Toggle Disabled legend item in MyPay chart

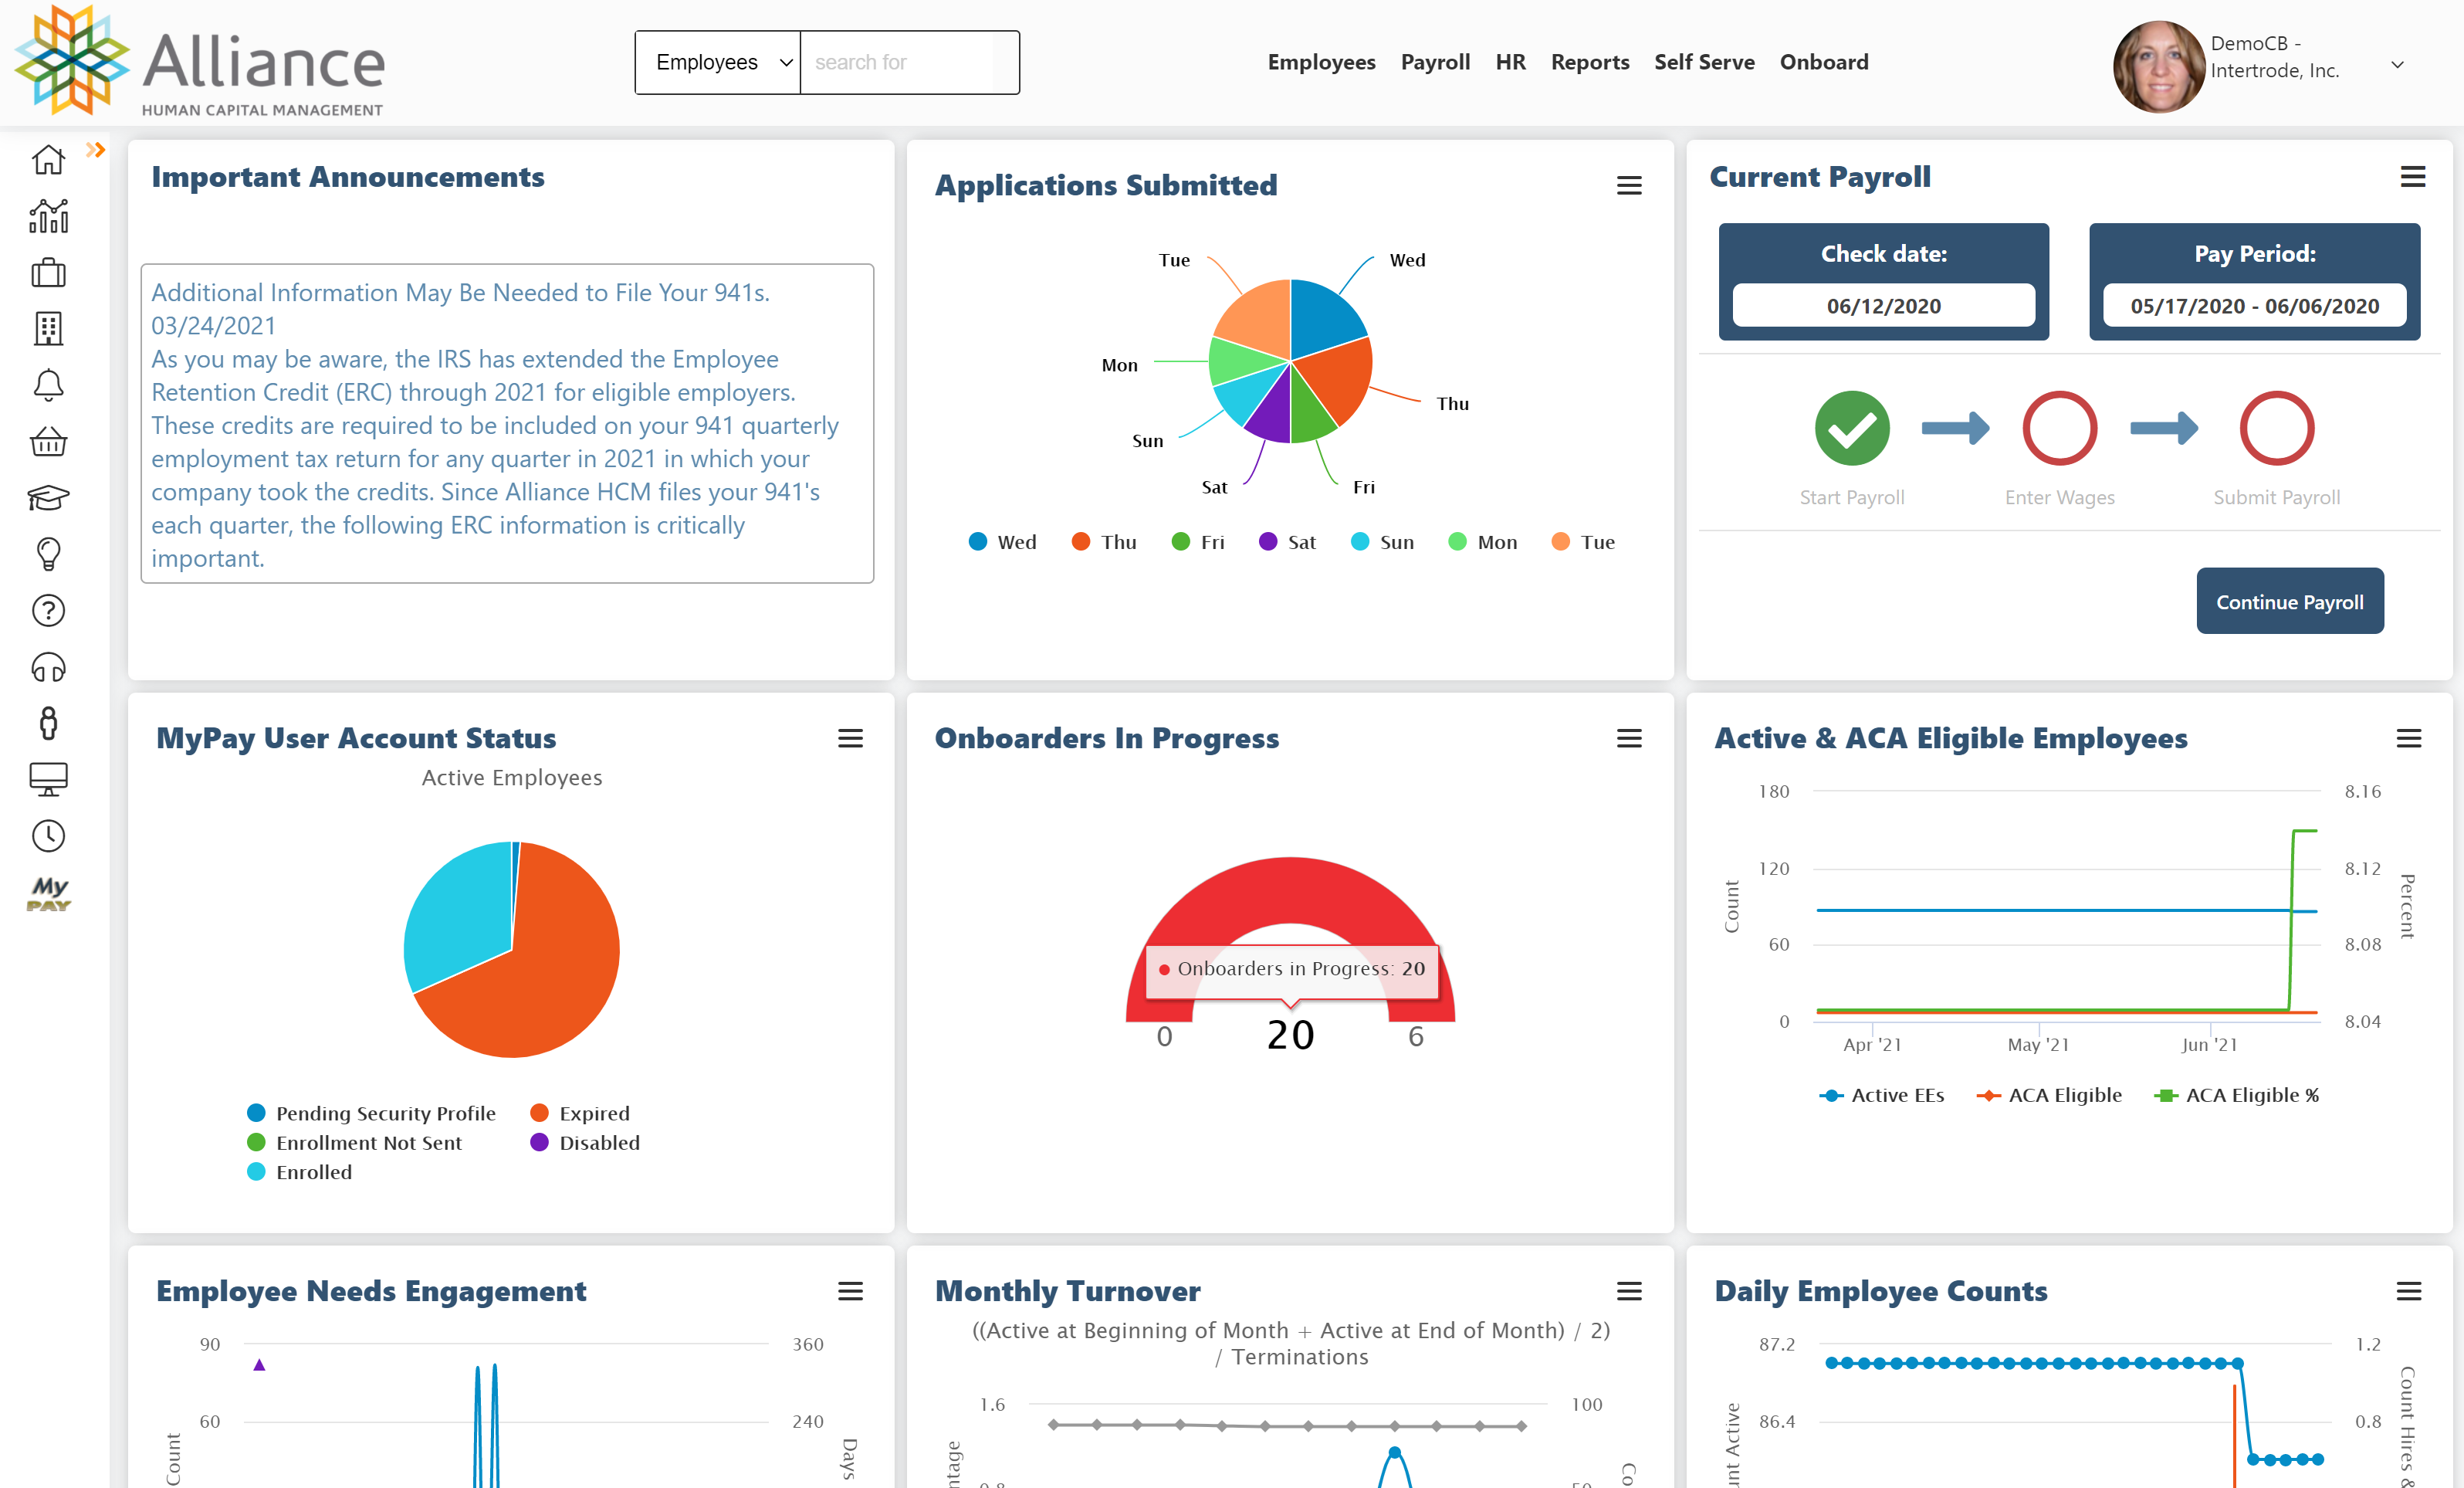click(x=585, y=1142)
